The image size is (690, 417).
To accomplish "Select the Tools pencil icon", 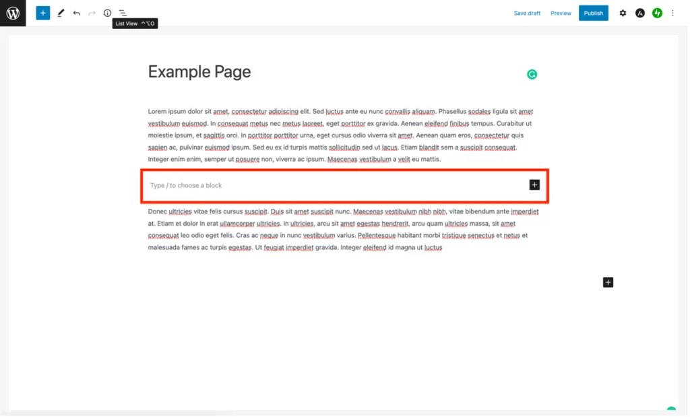I will (x=61, y=13).
